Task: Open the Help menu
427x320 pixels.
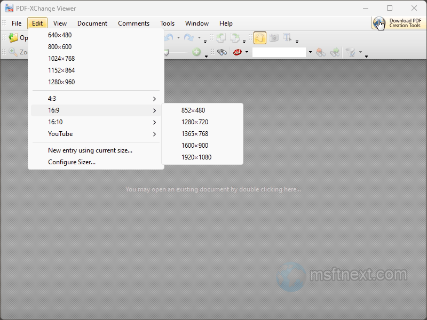Action: coord(226,23)
